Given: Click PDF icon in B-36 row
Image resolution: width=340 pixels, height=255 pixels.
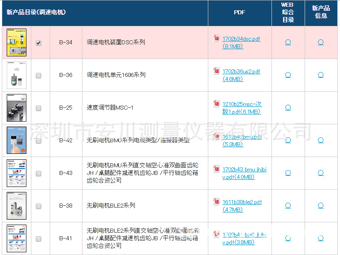Looking at the screenshot, I should click(216, 72).
